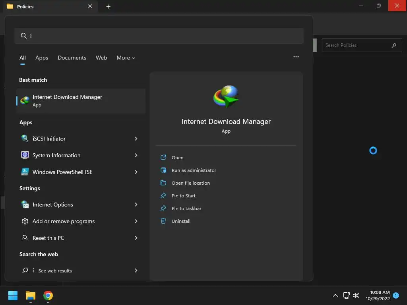This screenshot has height=305, width=407.
Task: Open the More filter dropdown
Action: coord(126,58)
